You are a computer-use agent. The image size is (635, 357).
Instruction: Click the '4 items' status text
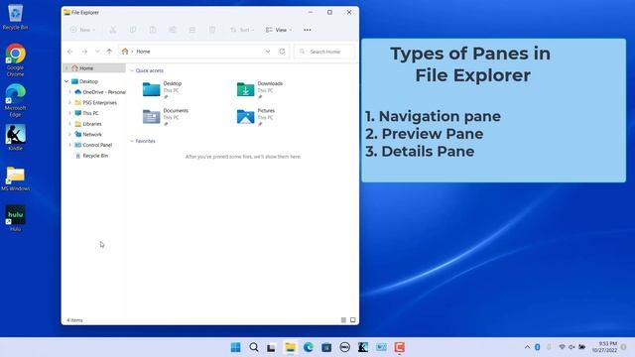coord(74,320)
